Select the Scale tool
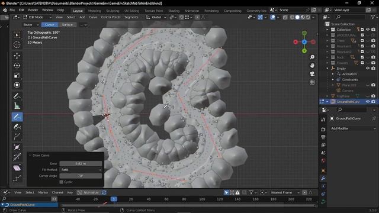Viewport: 379px width, 213px height. pyautogui.click(x=17, y=75)
